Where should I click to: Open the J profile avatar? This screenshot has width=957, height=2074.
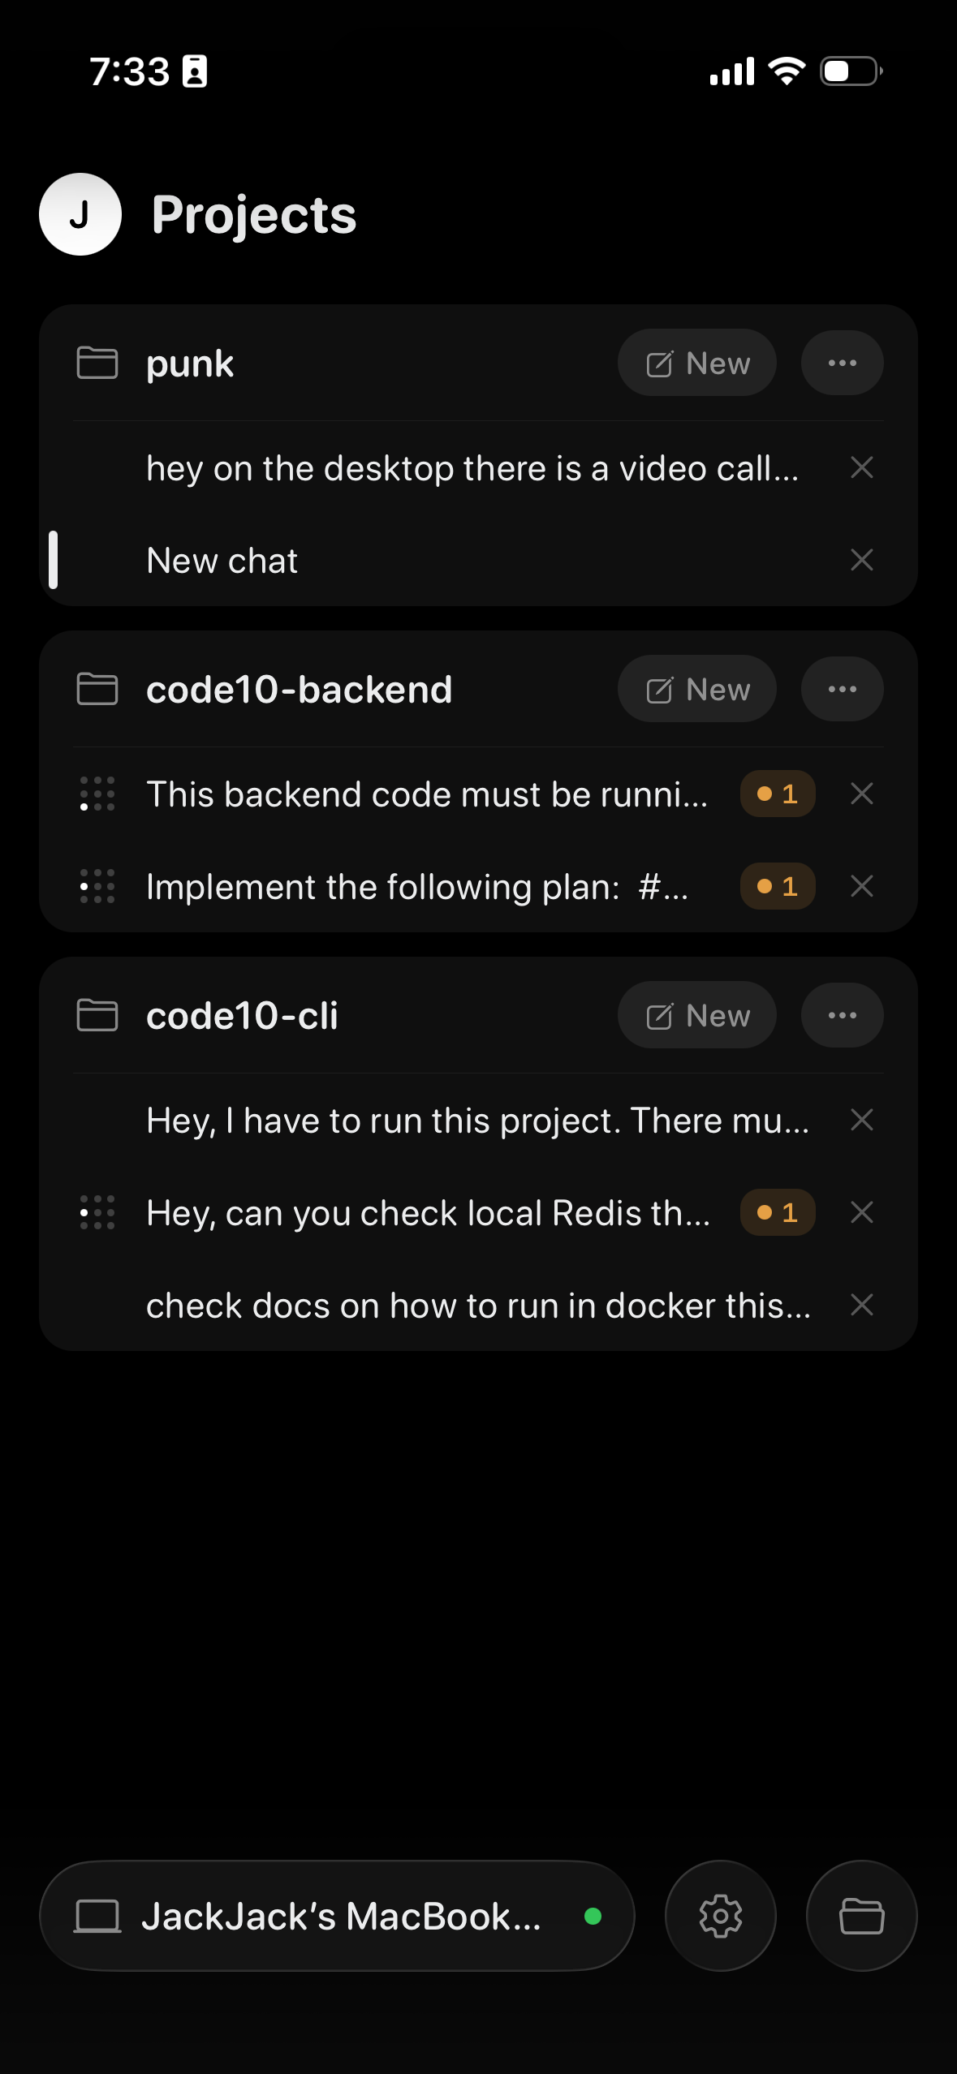pos(80,214)
